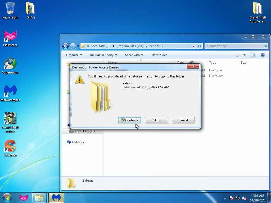Toggle the preview pane button
This screenshot has width=271, height=203.
[x=253, y=55]
